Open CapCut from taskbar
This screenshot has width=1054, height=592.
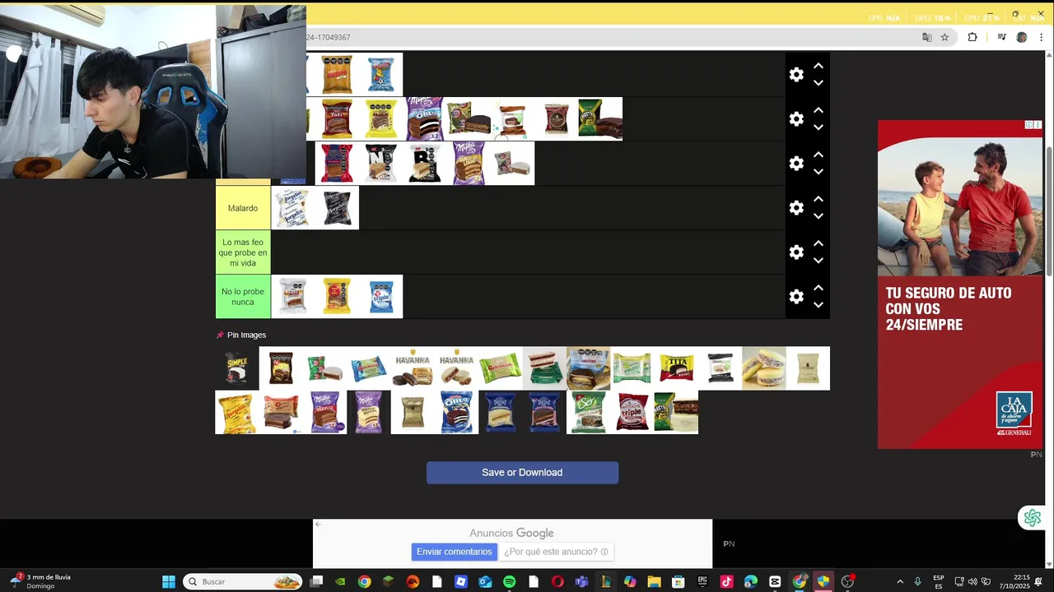(x=775, y=581)
